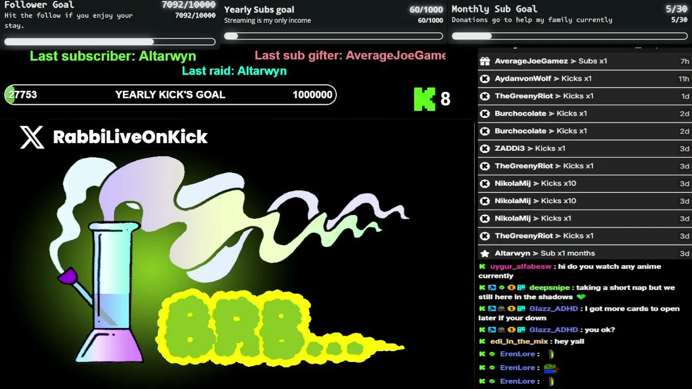Image resolution: width=692 pixels, height=389 pixels.
Task: Select 'ZADDi3 ➢ Kicks x1' event row text
Action: (530, 149)
